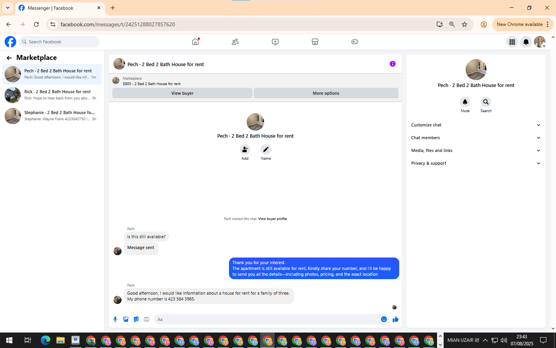Image resolution: width=556 pixels, height=348 pixels.
Task: Click the Add people icon
Action: point(245,150)
